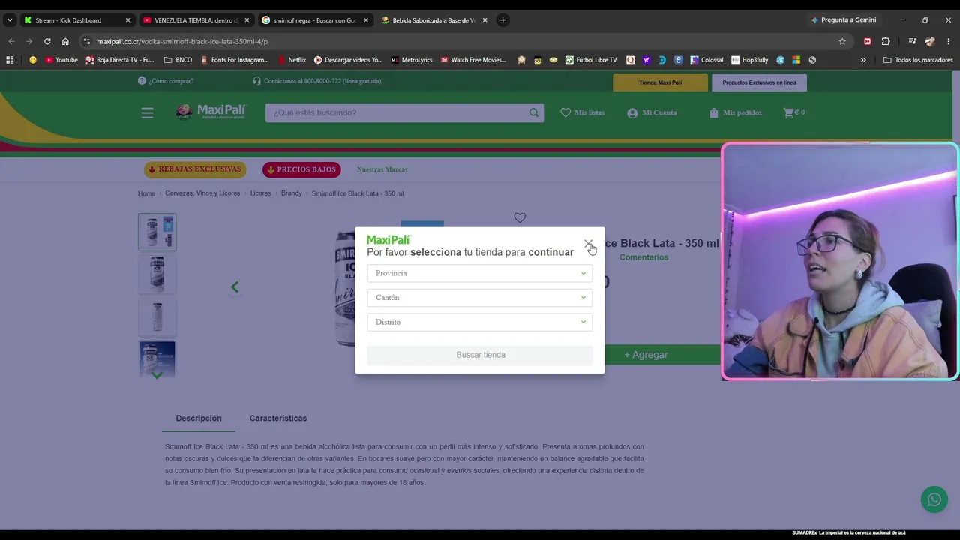Select the Tienda Maxi Palí tab

tap(660, 82)
